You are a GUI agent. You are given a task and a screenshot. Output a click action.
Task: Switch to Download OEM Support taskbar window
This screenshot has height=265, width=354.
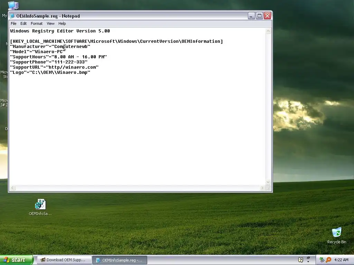pyautogui.click(x=64, y=260)
